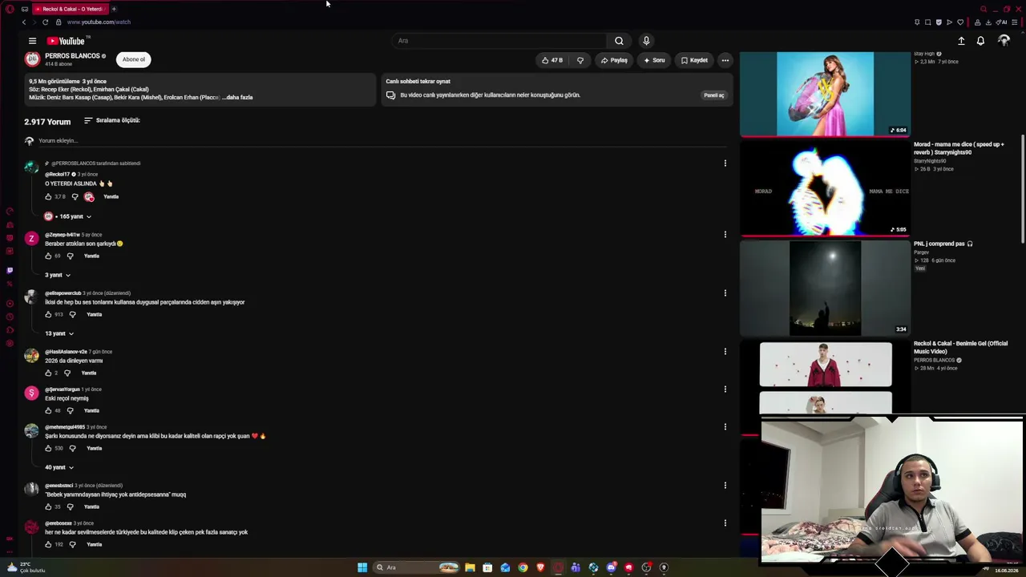Like the "2026 da dinleyen varmı" comment
The image size is (1026, 577).
click(x=48, y=373)
